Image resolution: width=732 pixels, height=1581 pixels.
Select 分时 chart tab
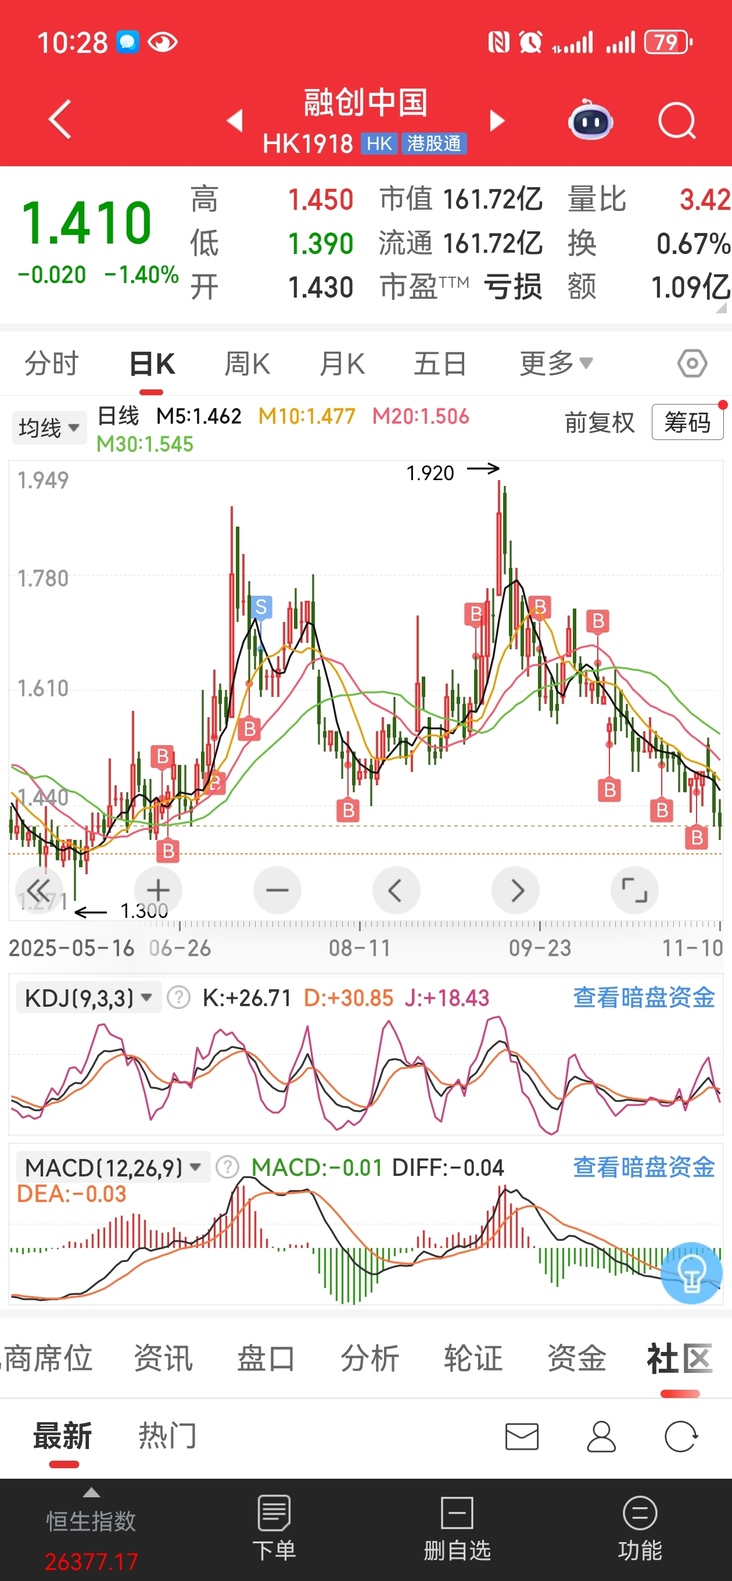52,364
